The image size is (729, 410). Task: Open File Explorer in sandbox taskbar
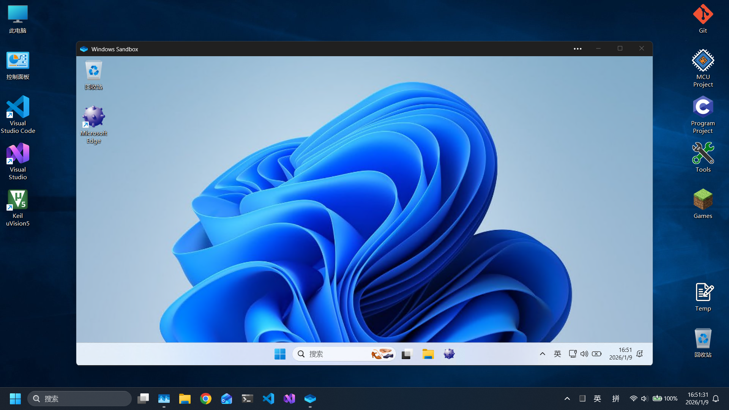(x=428, y=354)
